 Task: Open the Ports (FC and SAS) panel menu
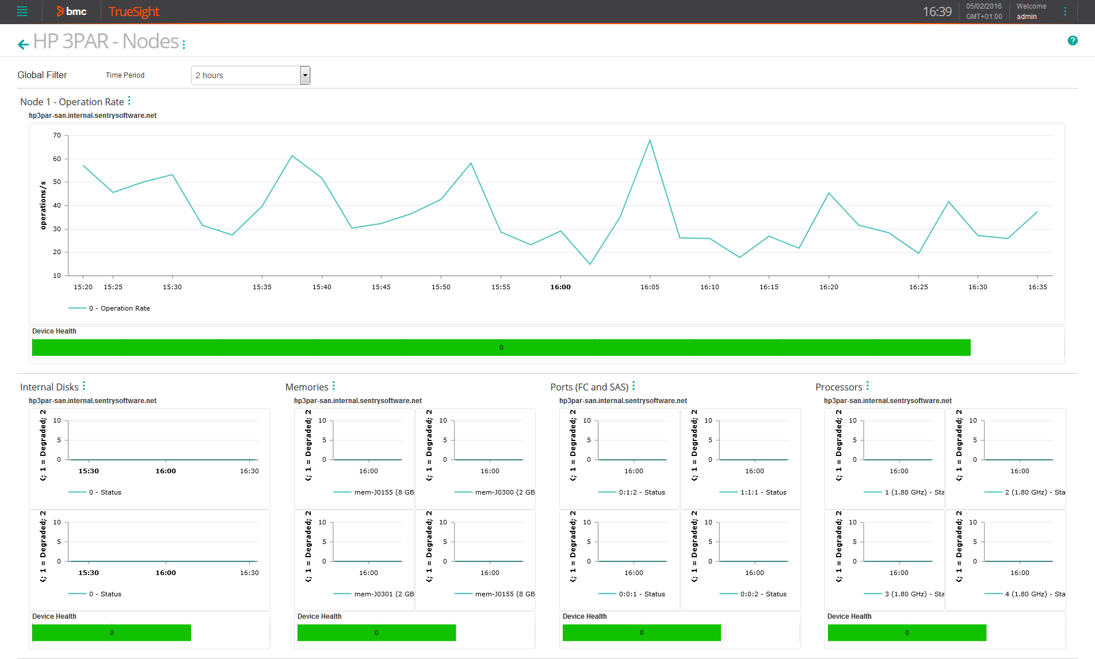click(634, 386)
